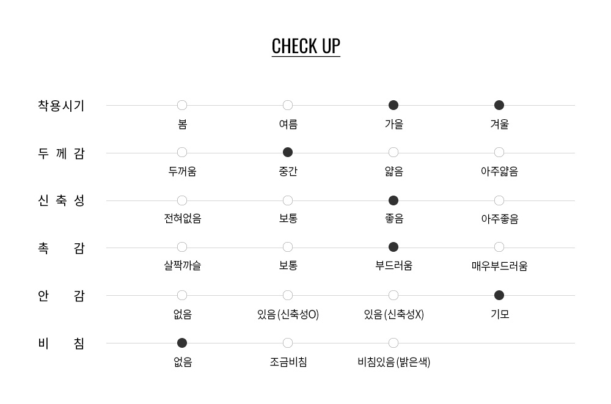This screenshot has width=611, height=404.
Task: Choose 조금비침 sheerness dot
Action: [288, 343]
